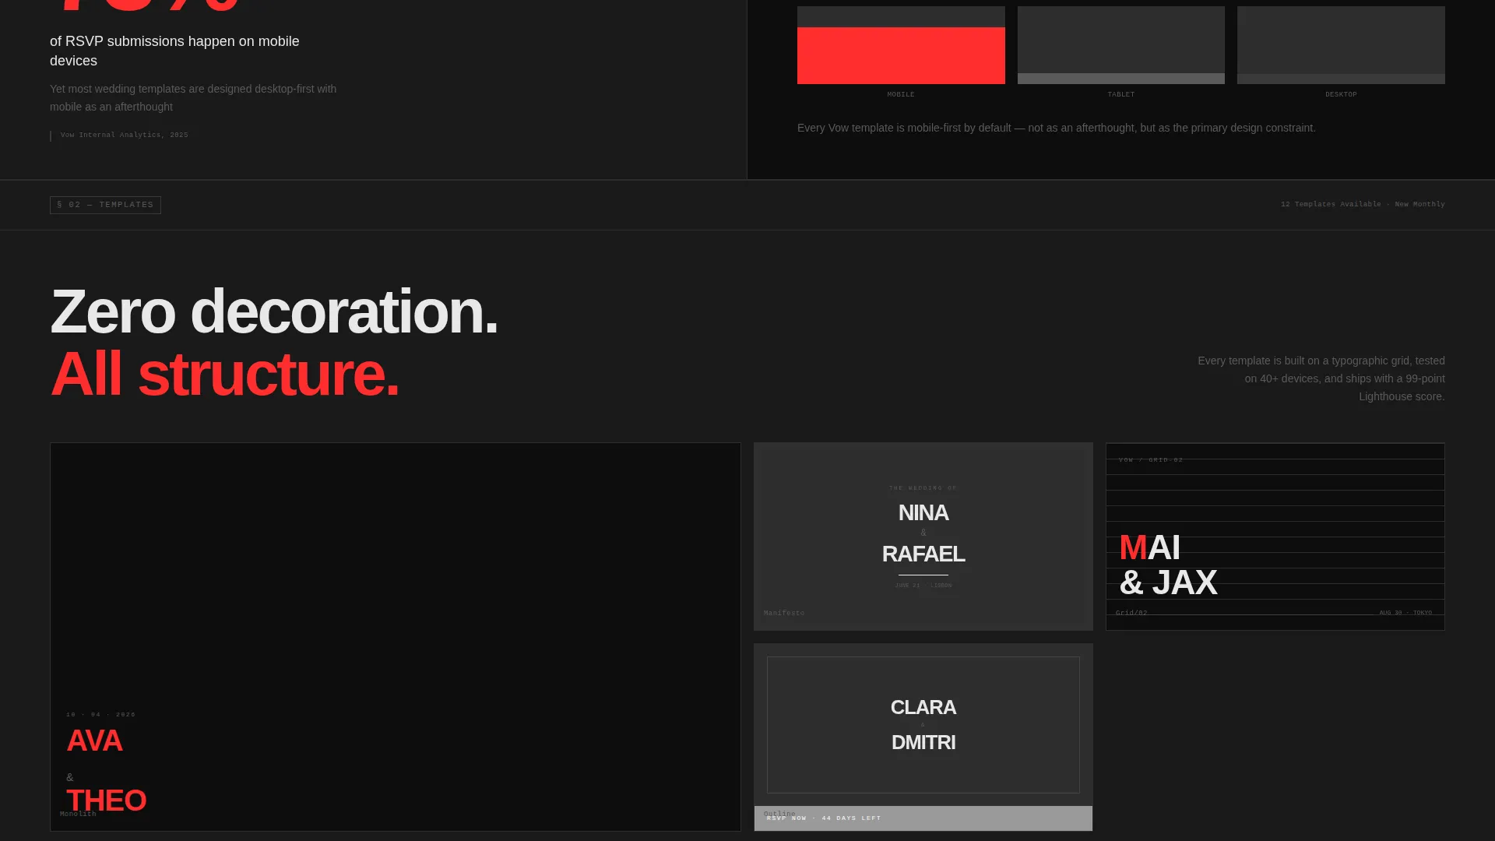Click the 'Vow Internal Analytics, 2025' source citation
Image resolution: width=1495 pixels, height=841 pixels.
point(124,135)
